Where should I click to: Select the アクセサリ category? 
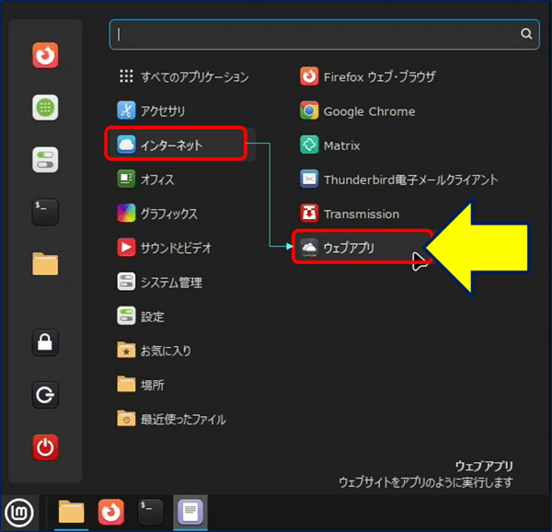[x=151, y=110]
